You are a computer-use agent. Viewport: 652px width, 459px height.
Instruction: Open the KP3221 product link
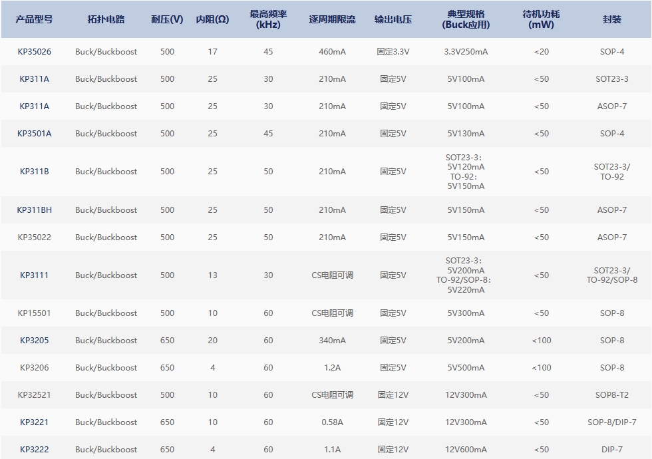pyautogui.click(x=34, y=422)
